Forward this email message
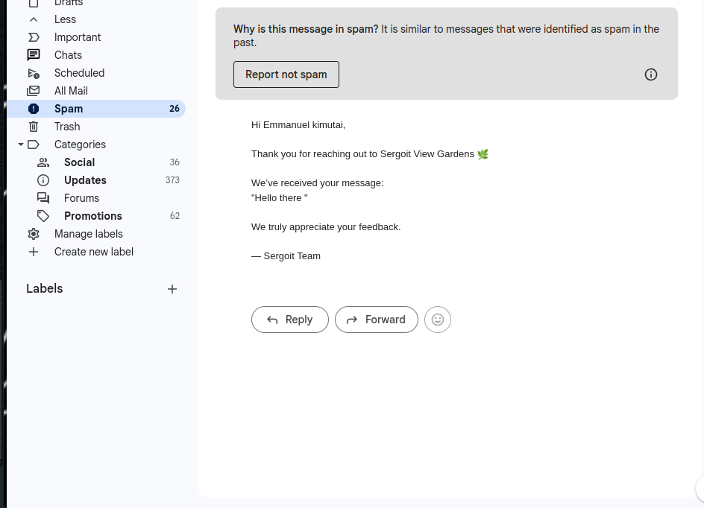Viewport: 704px width, 508px height. (377, 320)
